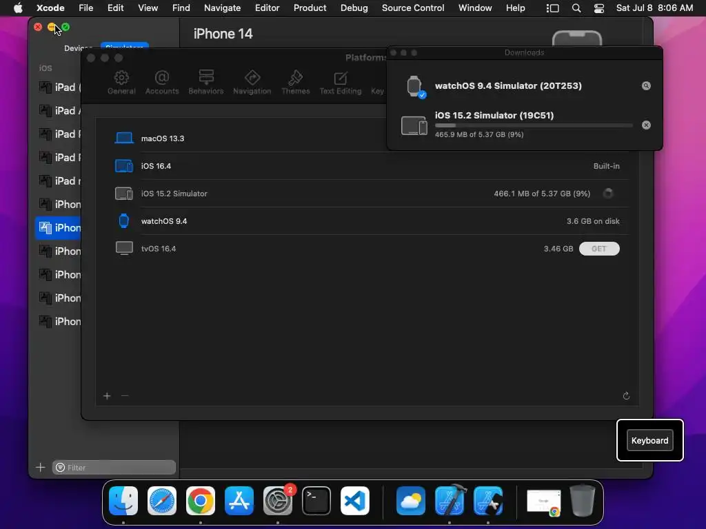706x529 pixels.
Task: Reveal watchOS 9.4 Simulator download in Finder
Action: coord(646,86)
